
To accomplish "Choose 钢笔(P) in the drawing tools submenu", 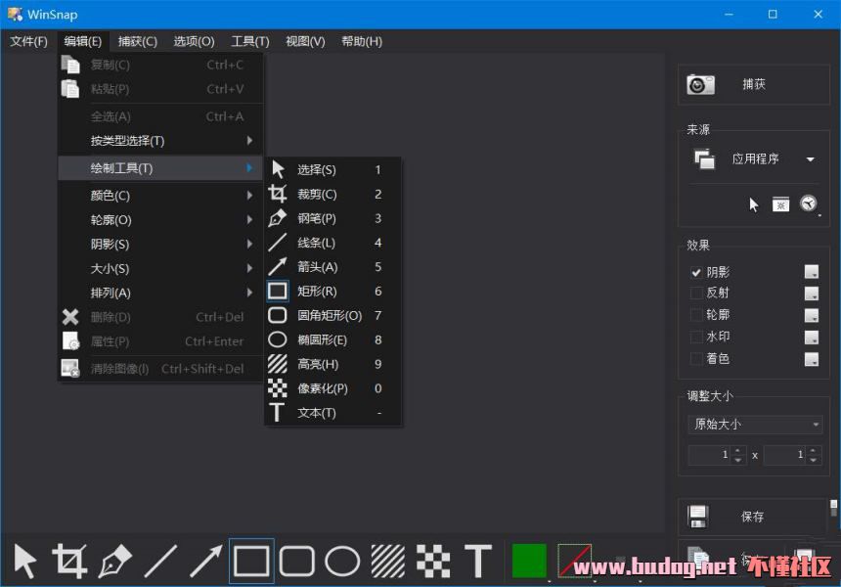I will tap(332, 218).
